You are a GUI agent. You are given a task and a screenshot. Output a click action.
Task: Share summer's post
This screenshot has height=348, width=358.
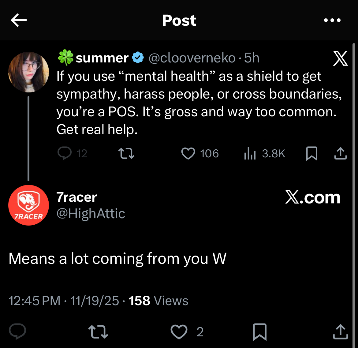coord(341,153)
